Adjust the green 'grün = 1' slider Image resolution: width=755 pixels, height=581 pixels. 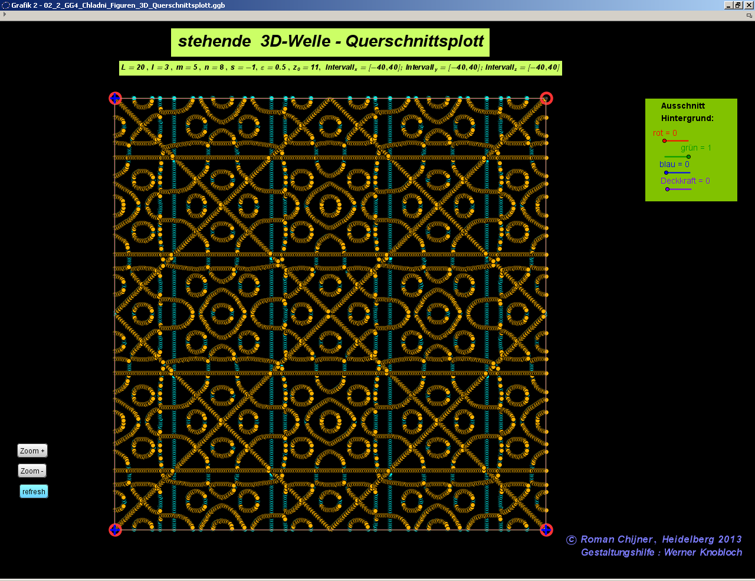(x=687, y=155)
